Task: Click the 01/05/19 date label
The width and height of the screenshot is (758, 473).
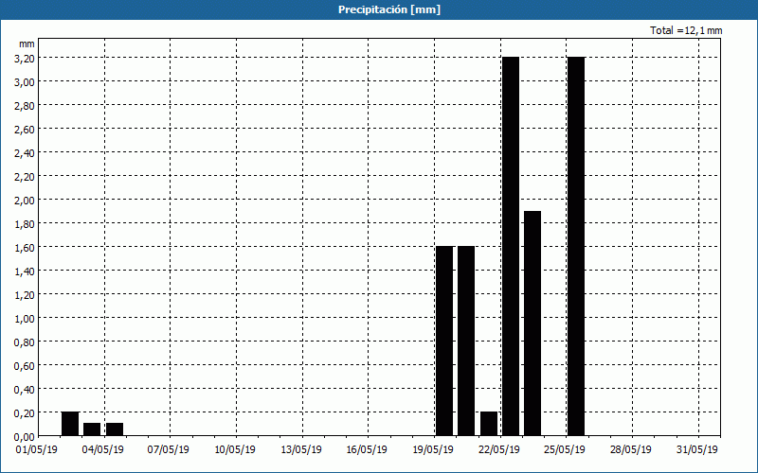Action: tap(37, 450)
